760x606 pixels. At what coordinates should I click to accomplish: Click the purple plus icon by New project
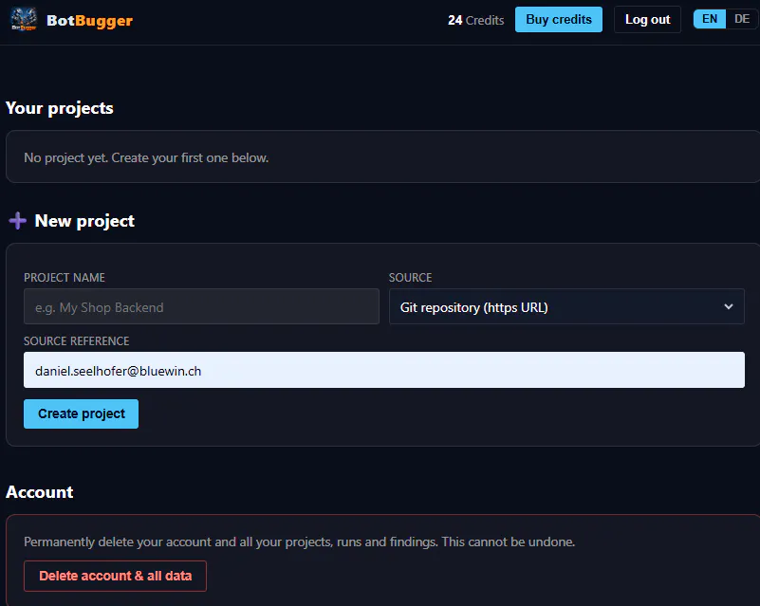17,220
